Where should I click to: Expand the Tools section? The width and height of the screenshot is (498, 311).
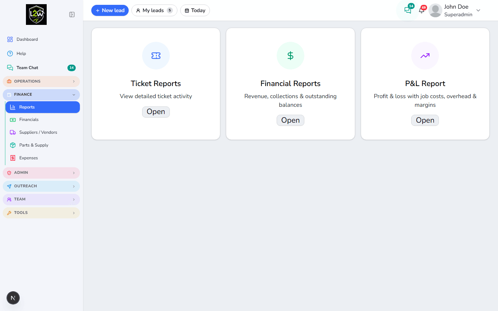click(x=41, y=213)
